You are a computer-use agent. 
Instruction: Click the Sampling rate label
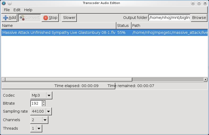point(15,111)
